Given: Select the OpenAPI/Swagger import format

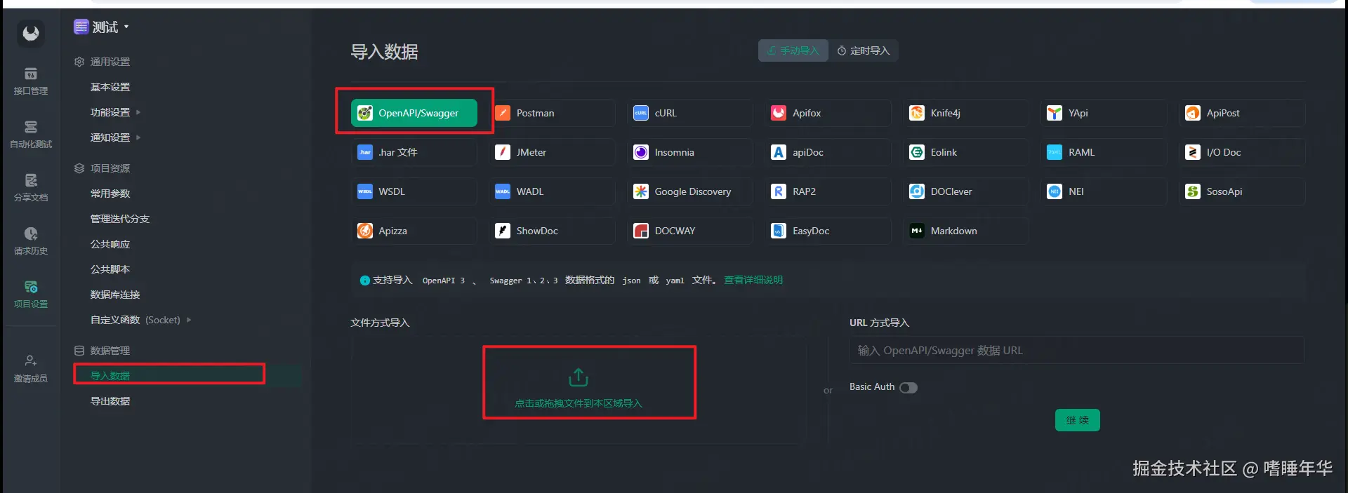Looking at the screenshot, I should point(414,113).
